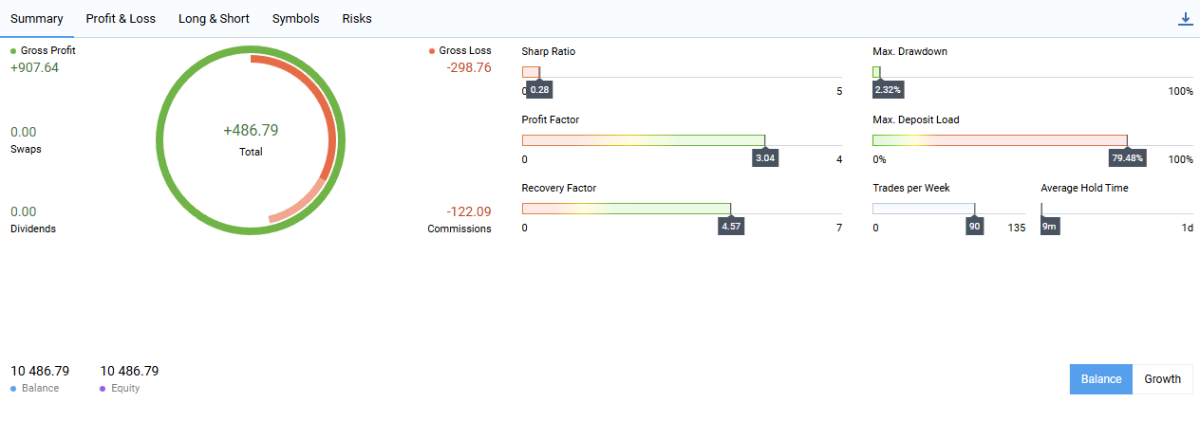
Task: Open the Long & Short tab
Action: tap(214, 19)
